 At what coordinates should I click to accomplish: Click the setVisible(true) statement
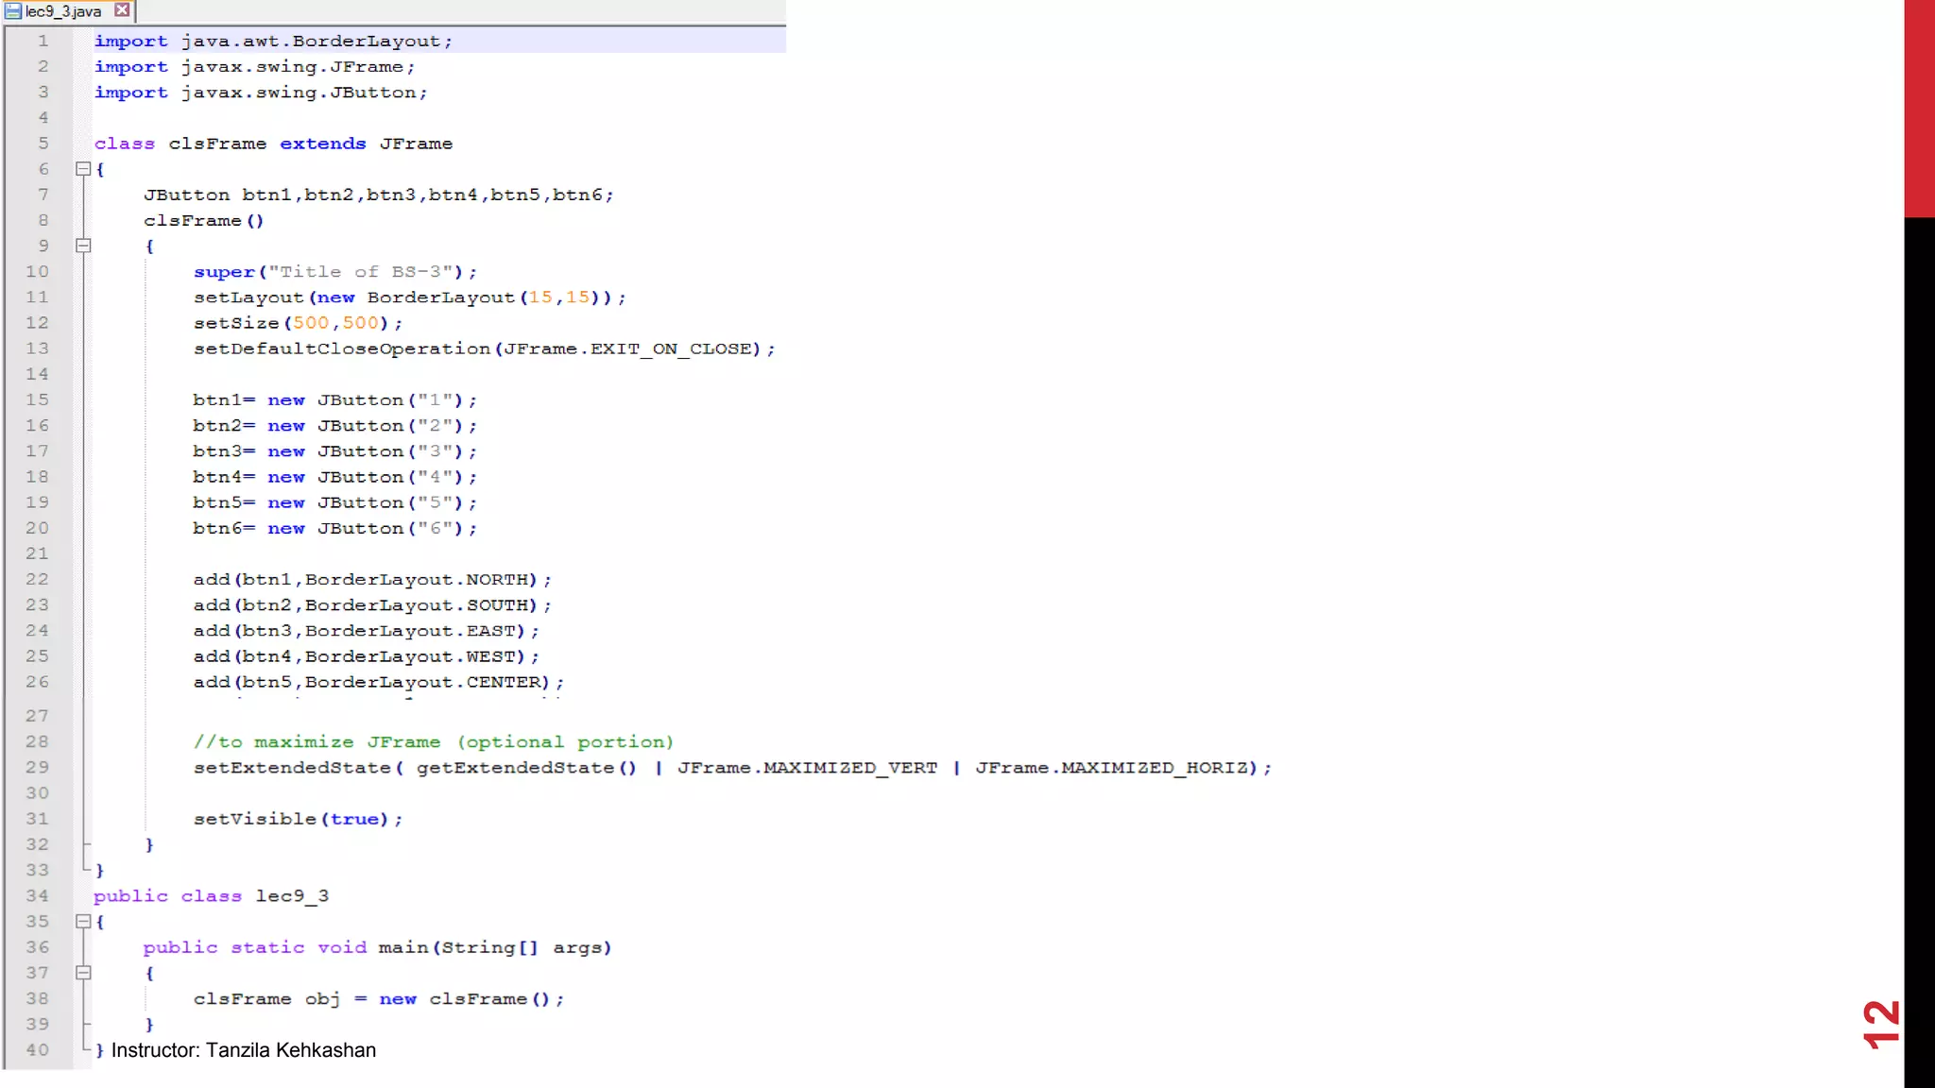click(x=298, y=819)
